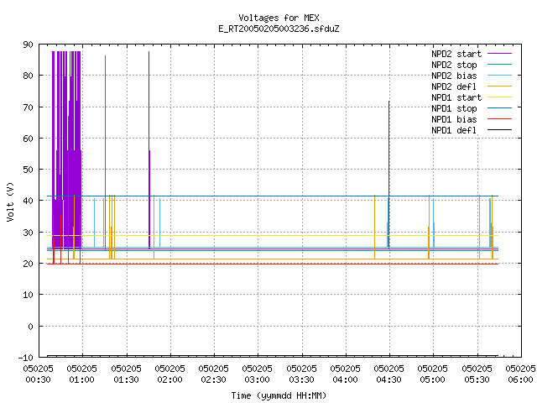Click the light blue NPD2 bias legend line
The width and height of the screenshot is (537, 403).
coord(499,75)
